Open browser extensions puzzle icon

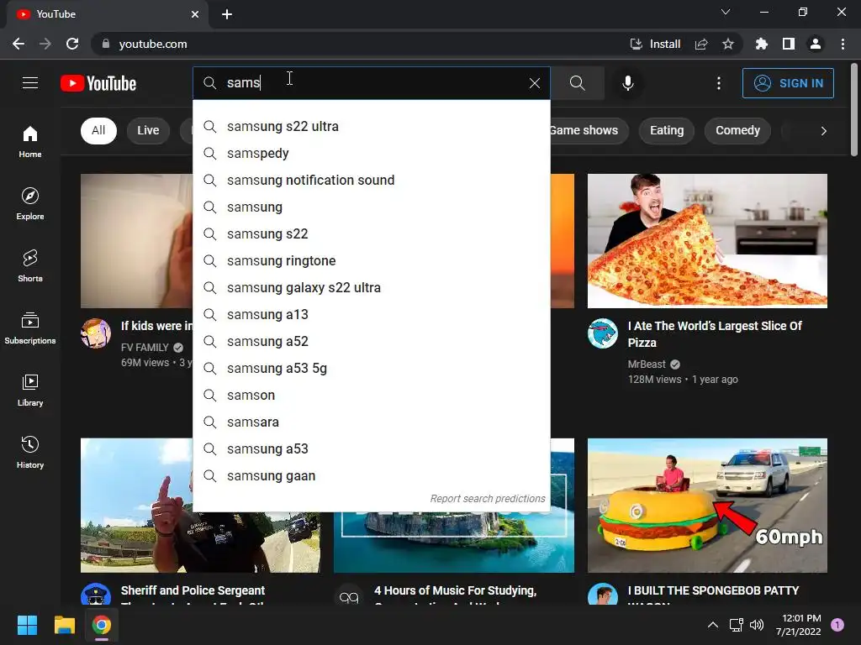pyautogui.click(x=761, y=44)
